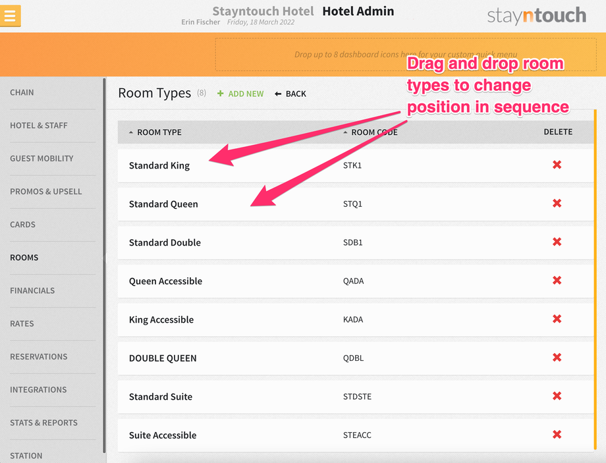Open the Standard Queen room type

[x=163, y=204]
